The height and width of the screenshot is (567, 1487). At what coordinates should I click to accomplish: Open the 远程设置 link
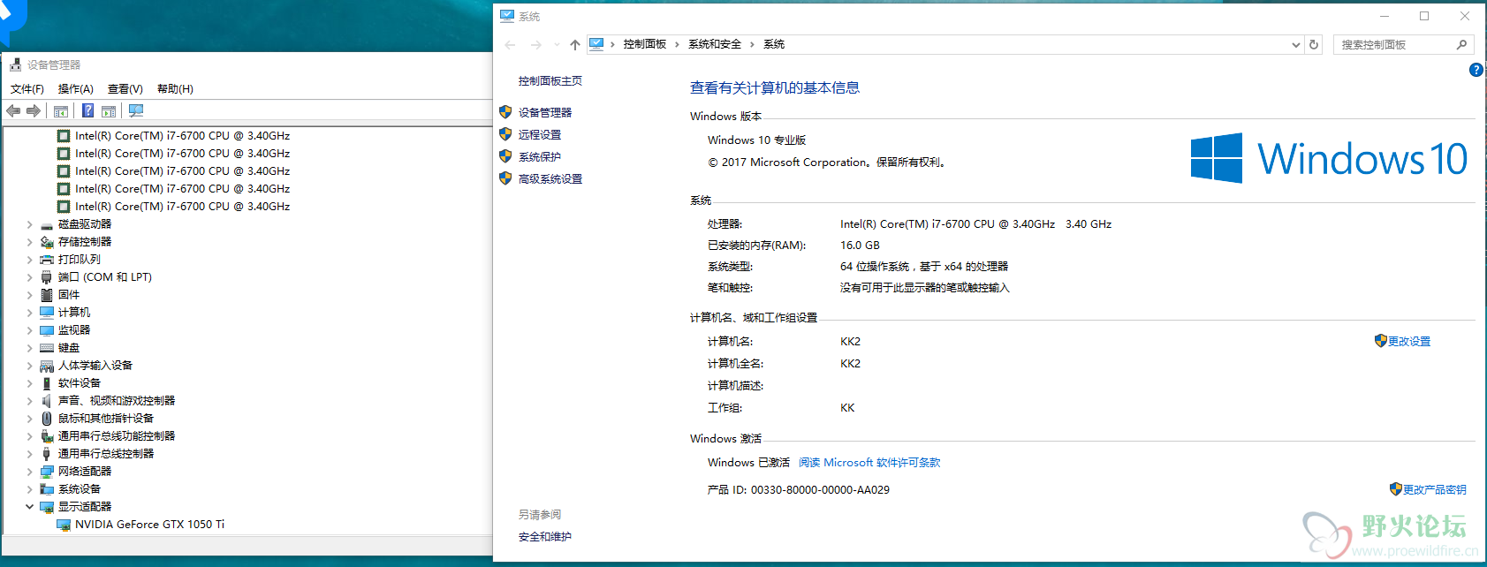tap(540, 134)
